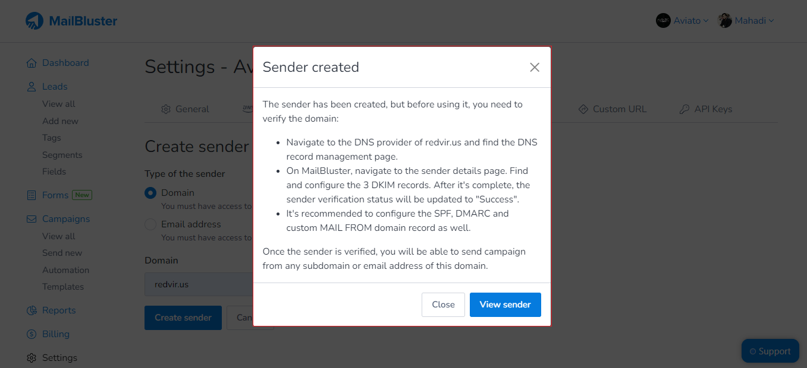807x368 pixels.
Task: Open Settings with the gear icon
Action: [x=31, y=357]
